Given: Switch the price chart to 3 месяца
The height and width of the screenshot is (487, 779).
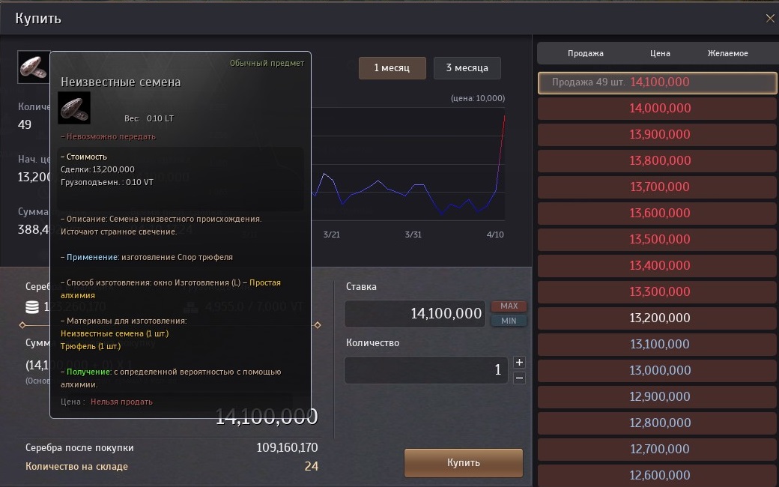Looking at the screenshot, I should 467,68.
